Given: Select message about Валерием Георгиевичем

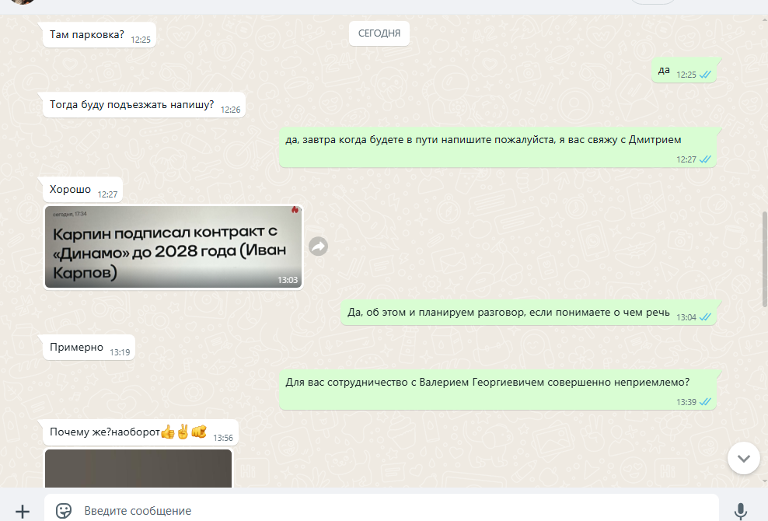Looking at the screenshot, I should (497, 390).
